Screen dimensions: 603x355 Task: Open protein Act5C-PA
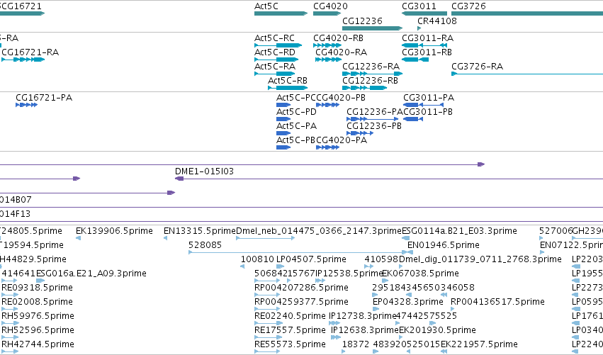coord(296,126)
